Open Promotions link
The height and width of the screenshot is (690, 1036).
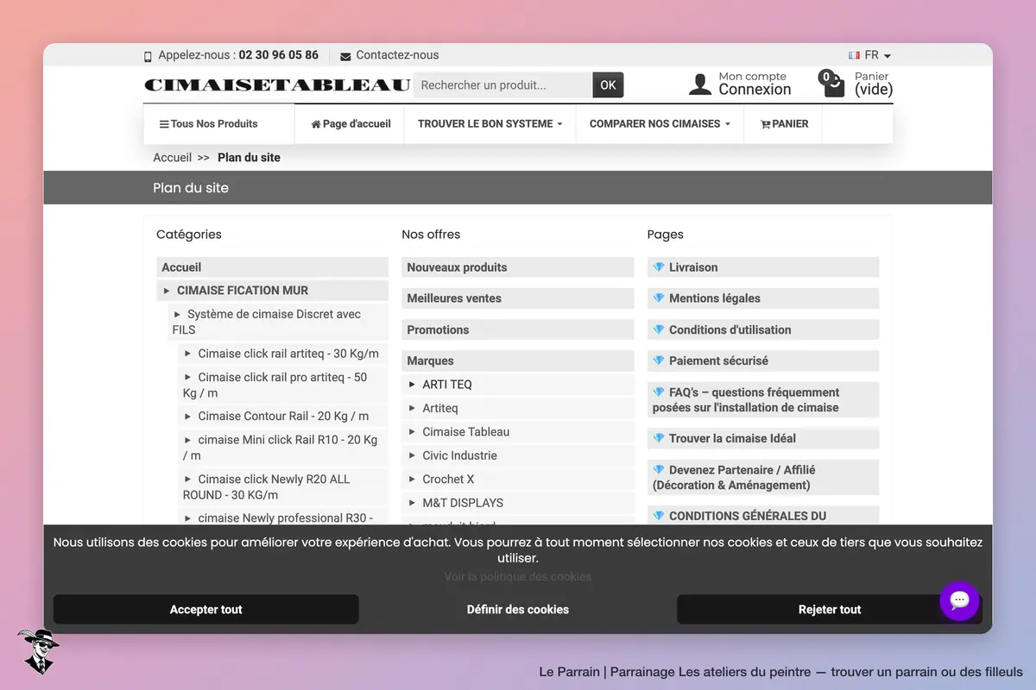coord(518,329)
